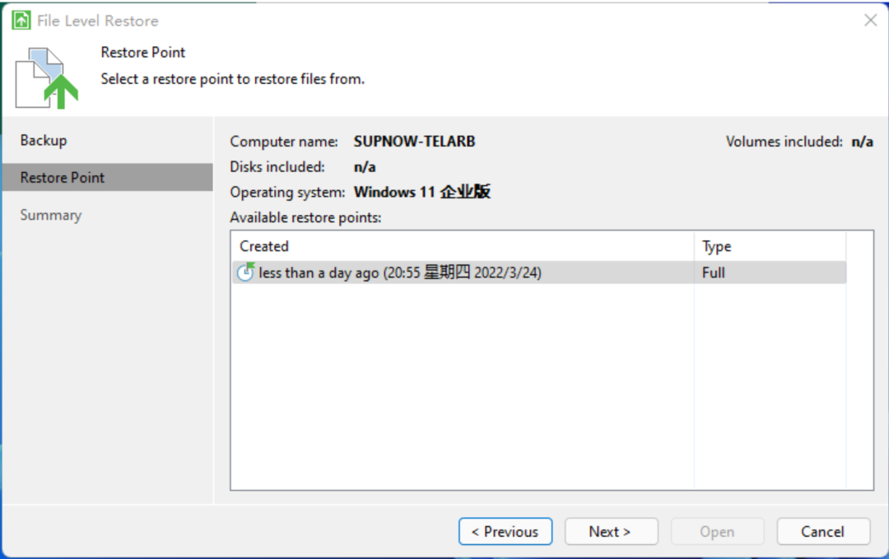
Task: Click the 'Volumes included:' label
Action: point(784,141)
